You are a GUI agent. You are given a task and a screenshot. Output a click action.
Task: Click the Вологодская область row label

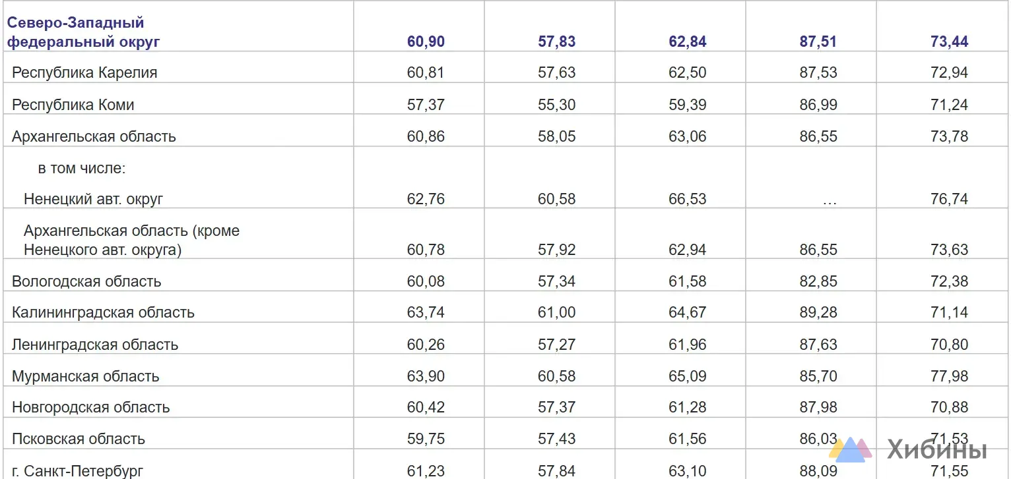[86, 281]
